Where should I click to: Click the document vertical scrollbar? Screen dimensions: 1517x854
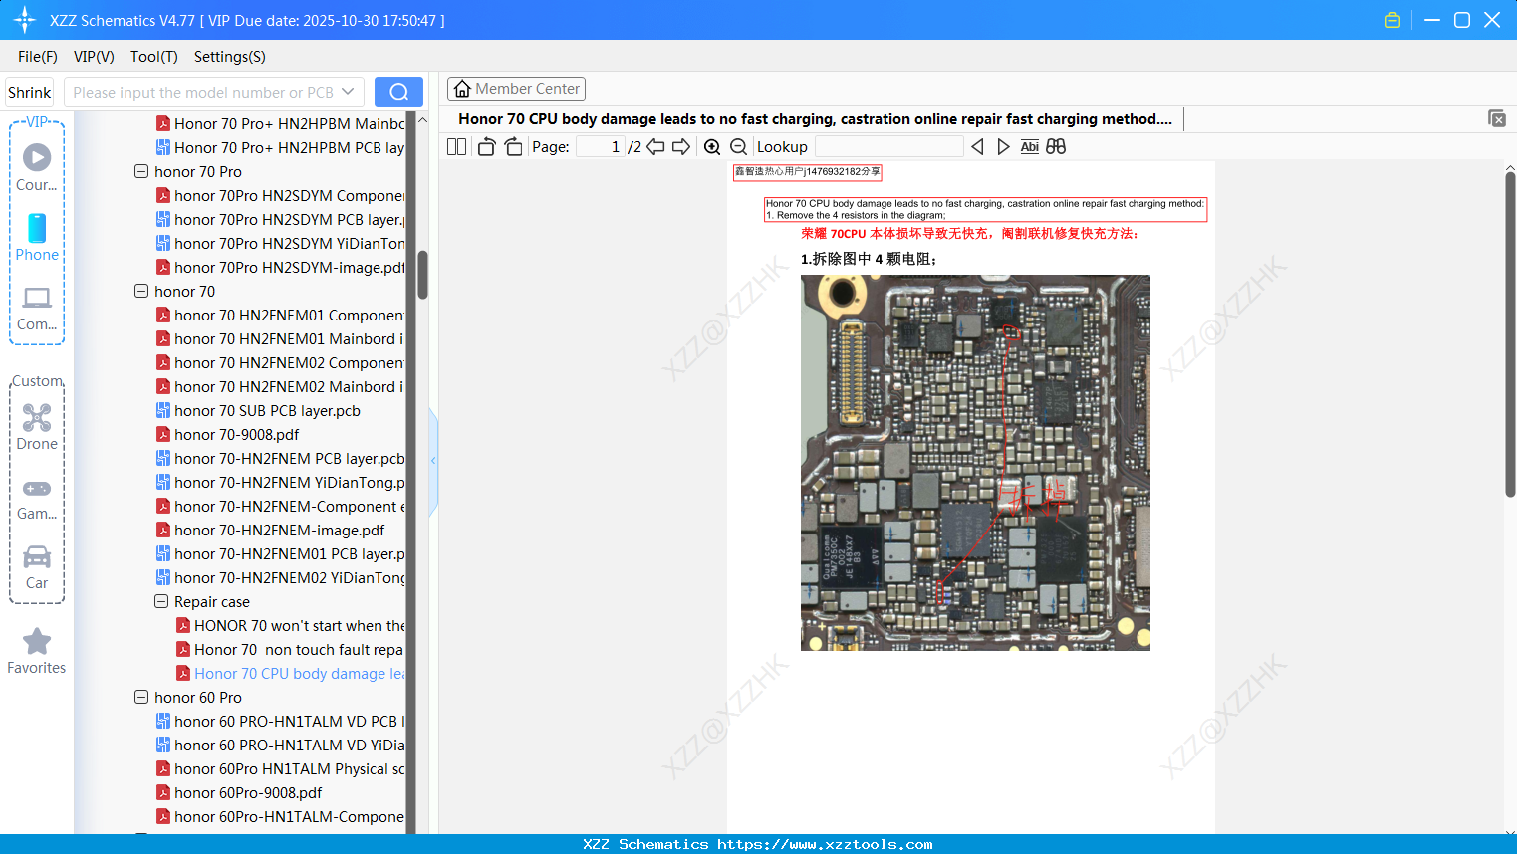click(x=1510, y=333)
